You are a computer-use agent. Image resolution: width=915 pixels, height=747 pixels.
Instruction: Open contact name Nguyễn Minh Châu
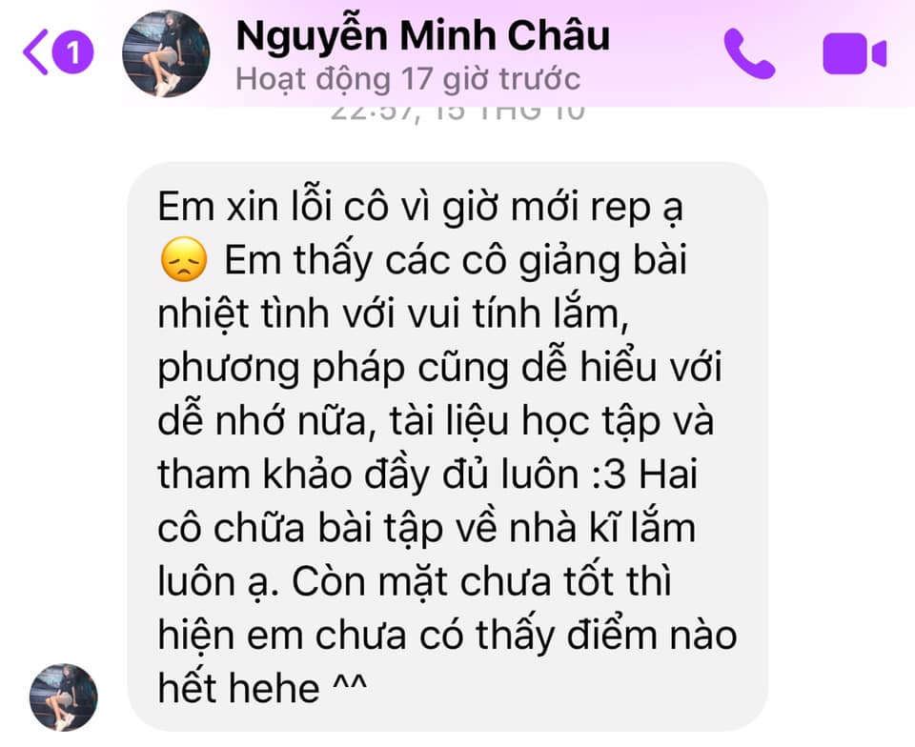coord(423,35)
